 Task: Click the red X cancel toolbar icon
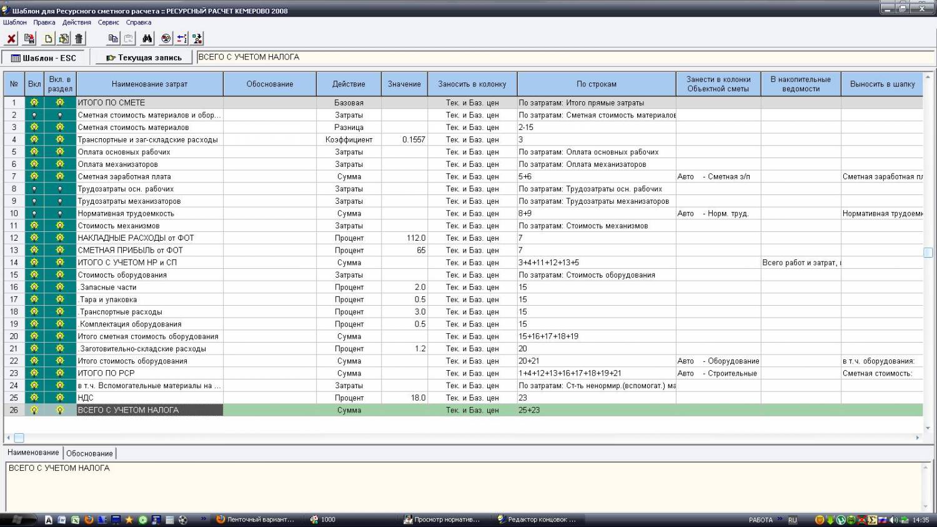tap(11, 39)
